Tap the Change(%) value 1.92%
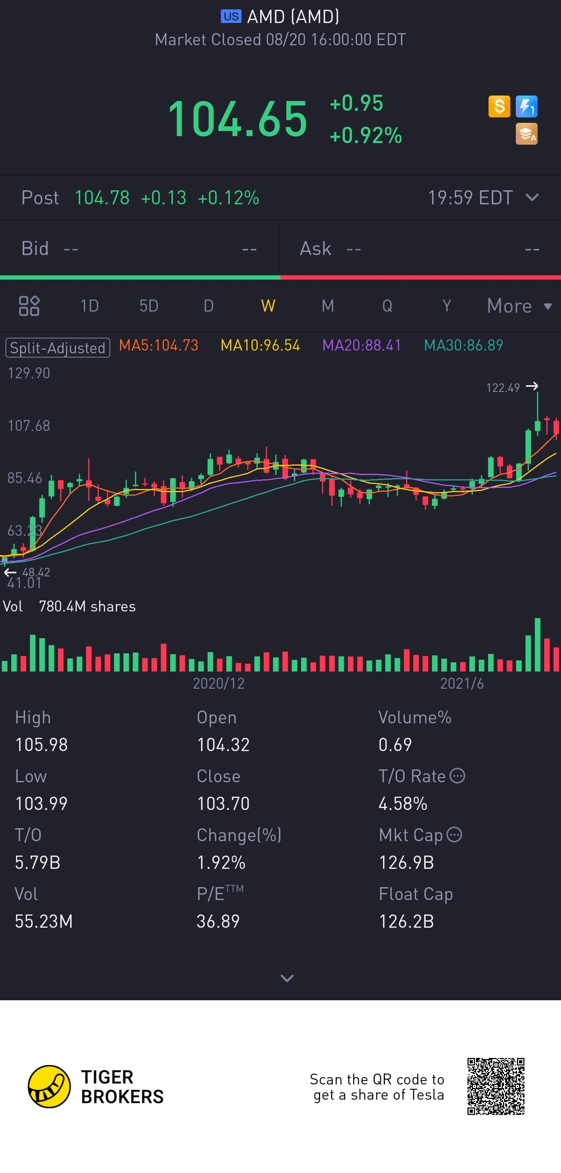The height and width of the screenshot is (1173, 561). (x=221, y=863)
